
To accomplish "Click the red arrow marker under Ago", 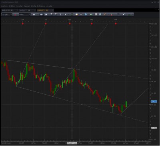I will [70, 24].
